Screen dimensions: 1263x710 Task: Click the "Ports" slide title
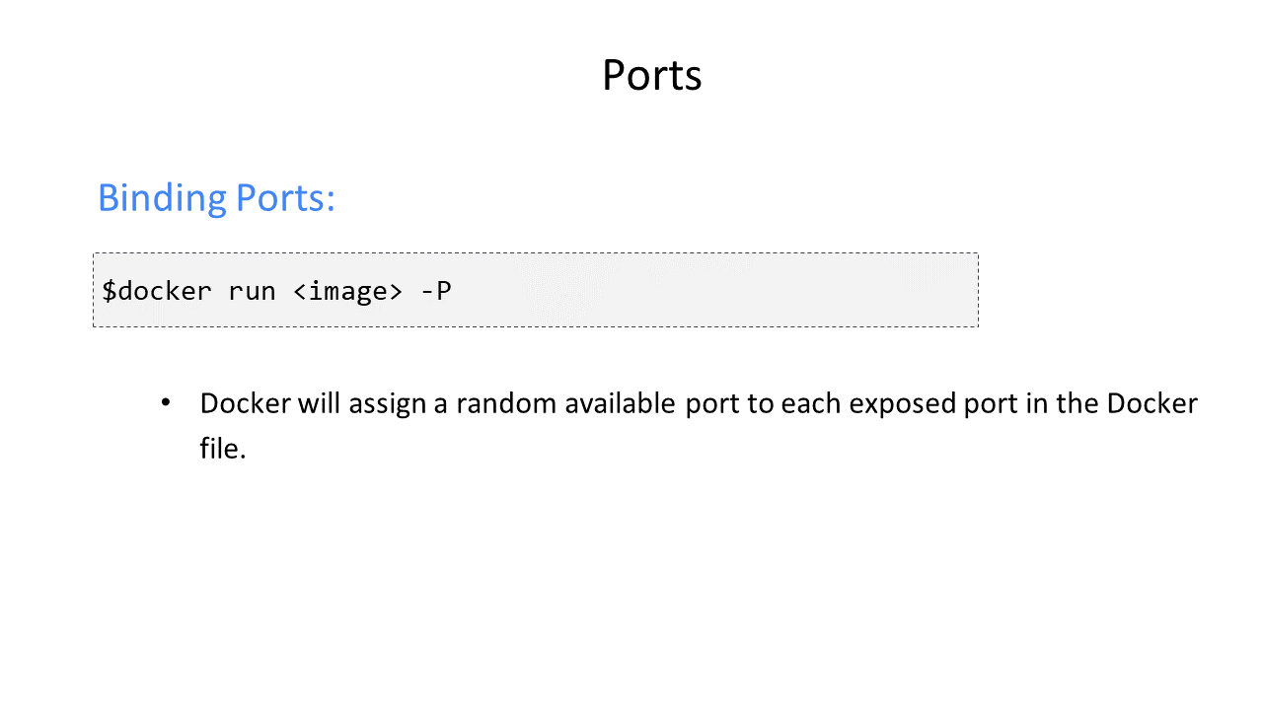[651, 75]
